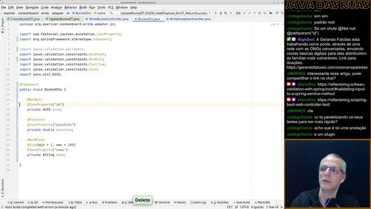The height and width of the screenshot is (209, 371).
Task: Update project via Git checkmark icon
Action: (x=245, y=13)
